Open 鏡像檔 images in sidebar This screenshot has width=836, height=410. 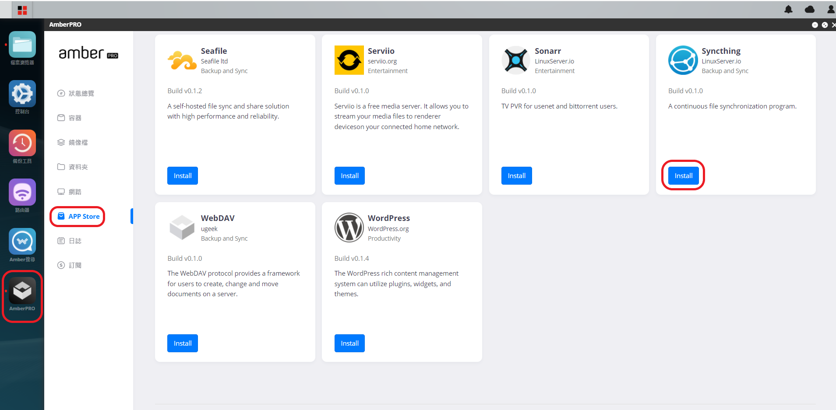click(73, 142)
